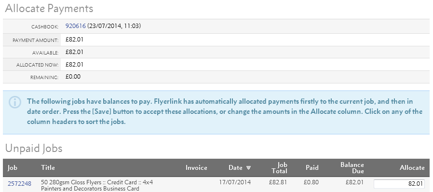Click the 17/07/2014 date cell
433x192 pixels.
click(235, 182)
